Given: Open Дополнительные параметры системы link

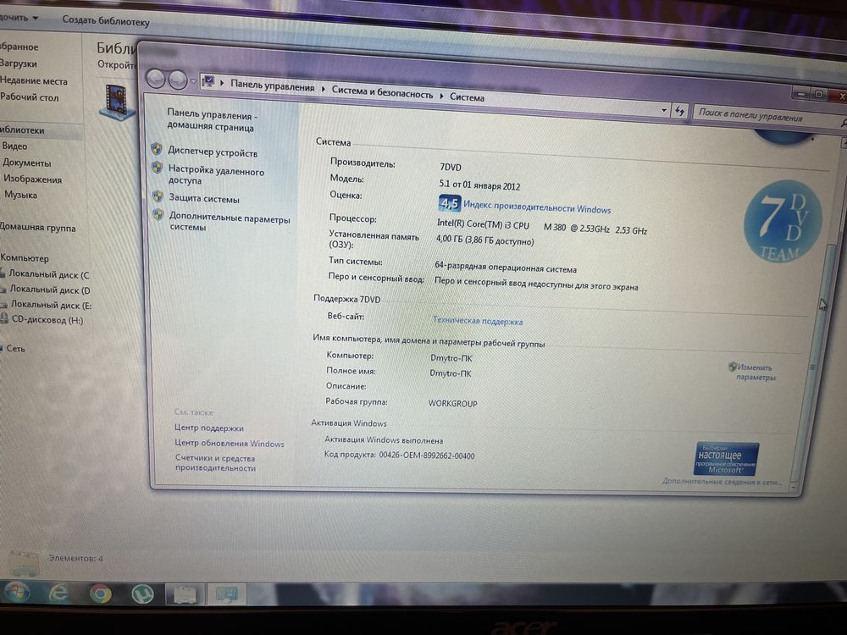Looking at the screenshot, I should coord(230,223).
